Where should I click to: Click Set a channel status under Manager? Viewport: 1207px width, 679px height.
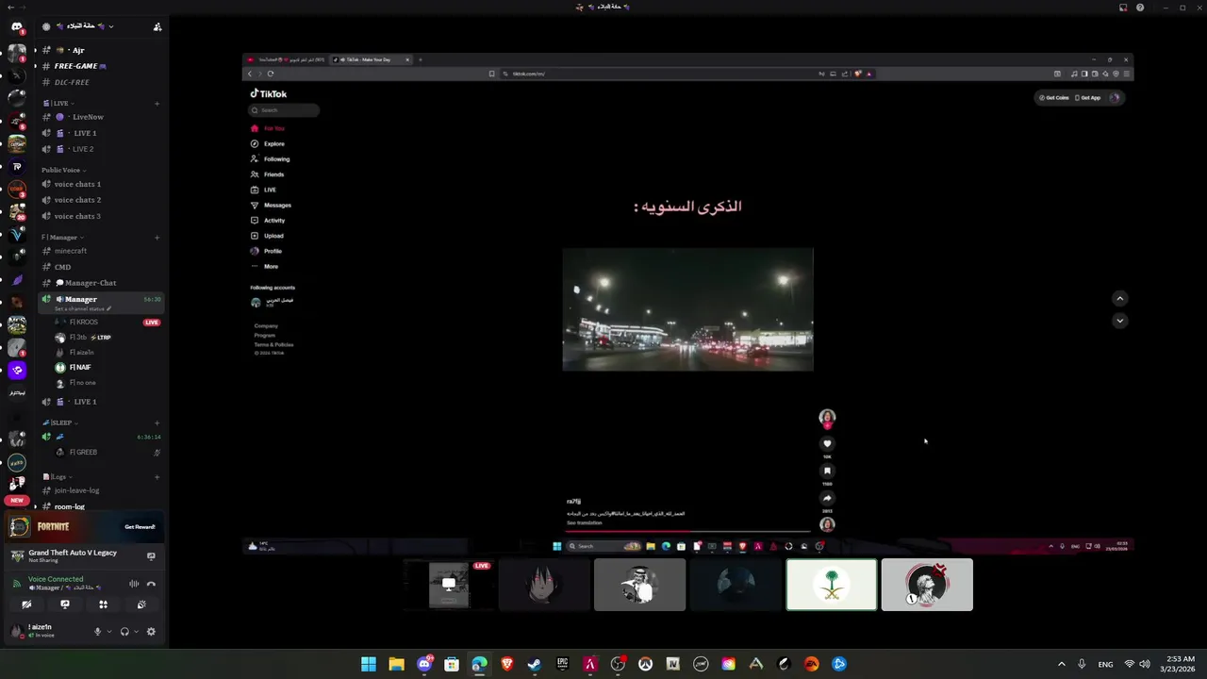click(83, 308)
